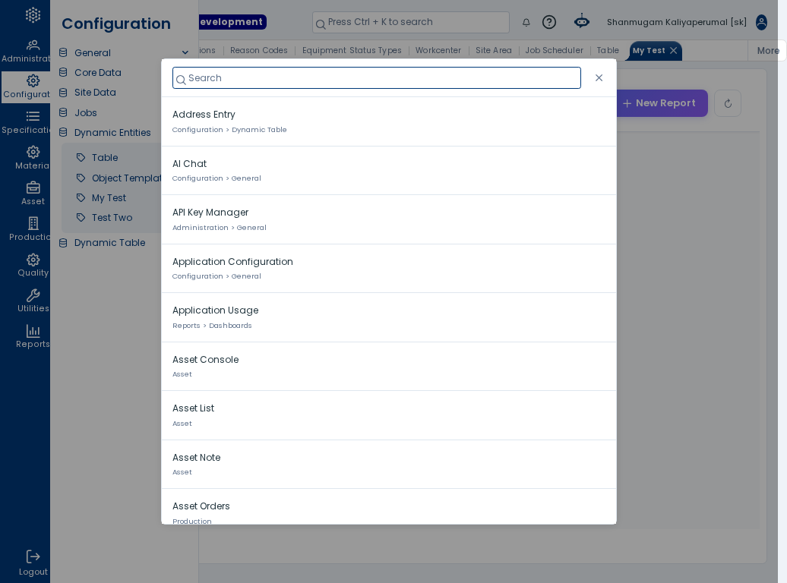
Task: Select the Asset Note result
Action: (388, 464)
